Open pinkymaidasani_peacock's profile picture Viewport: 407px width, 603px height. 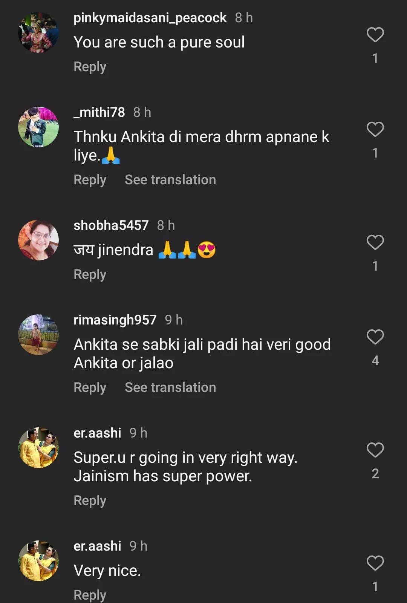click(38, 33)
